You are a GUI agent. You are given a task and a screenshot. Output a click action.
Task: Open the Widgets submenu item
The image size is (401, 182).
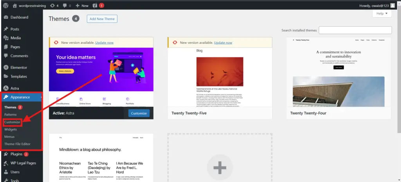[x=11, y=129]
